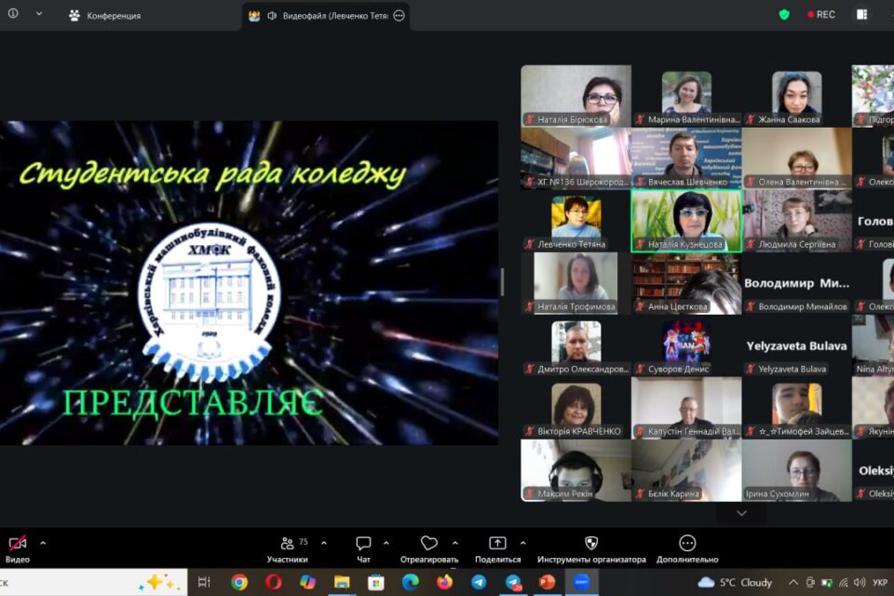Image resolution: width=894 pixels, height=596 pixels.
Task: Switch to the Конференция tab
Action: point(105,16)
